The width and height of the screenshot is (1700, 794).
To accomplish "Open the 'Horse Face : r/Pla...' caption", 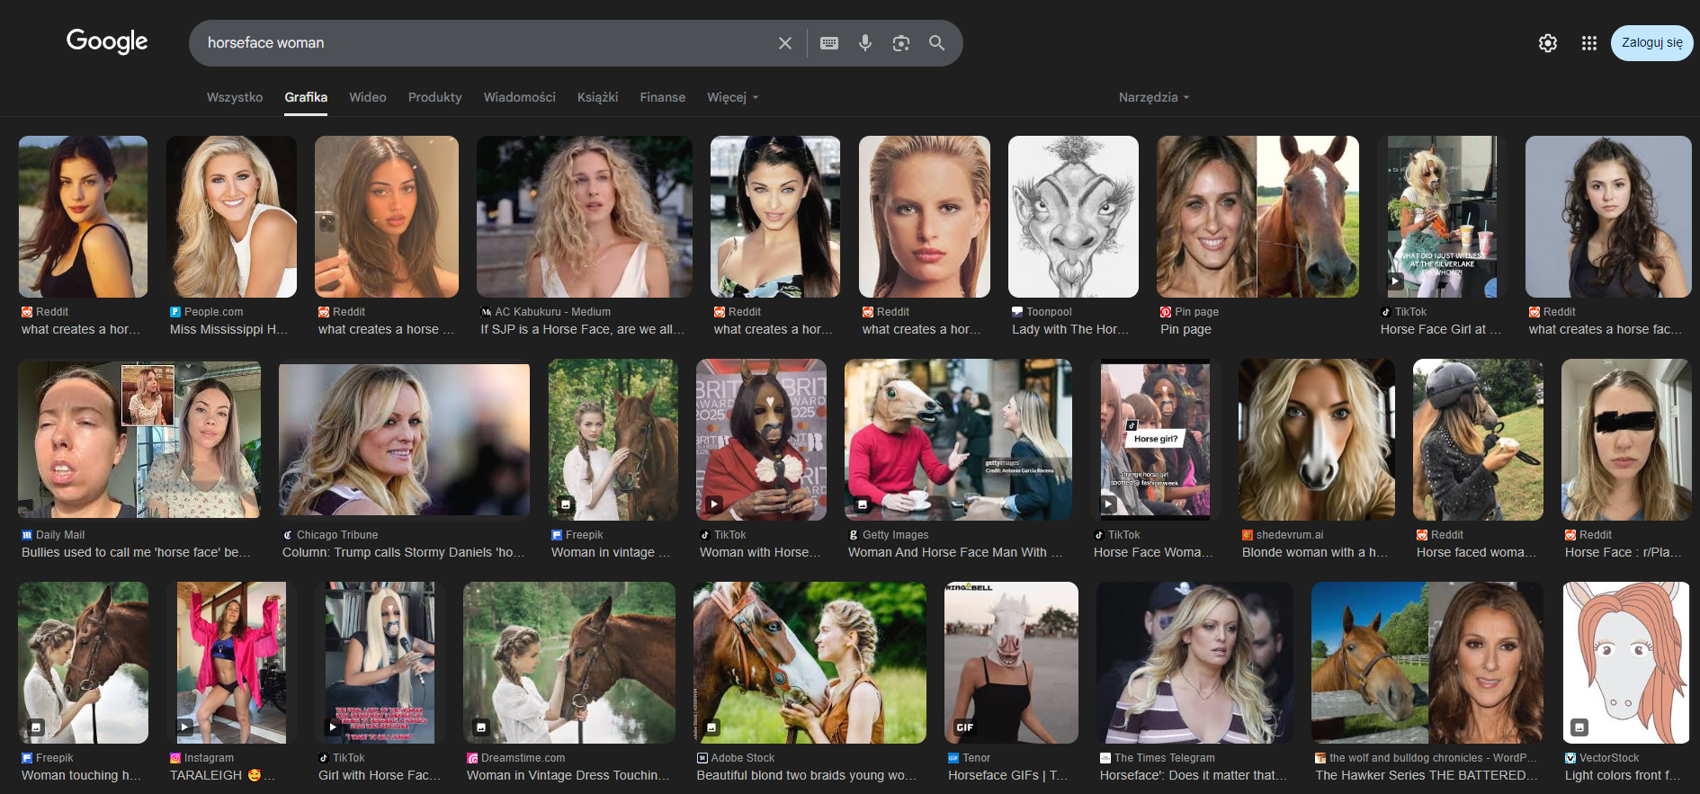I will pyautogui.click(x=1624, y=552).
